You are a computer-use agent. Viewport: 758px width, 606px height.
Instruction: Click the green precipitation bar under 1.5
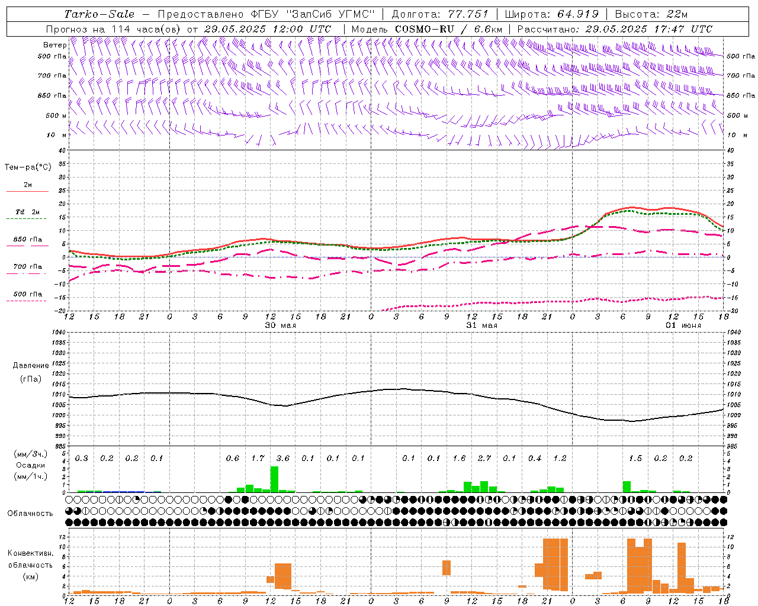(627, 486)
